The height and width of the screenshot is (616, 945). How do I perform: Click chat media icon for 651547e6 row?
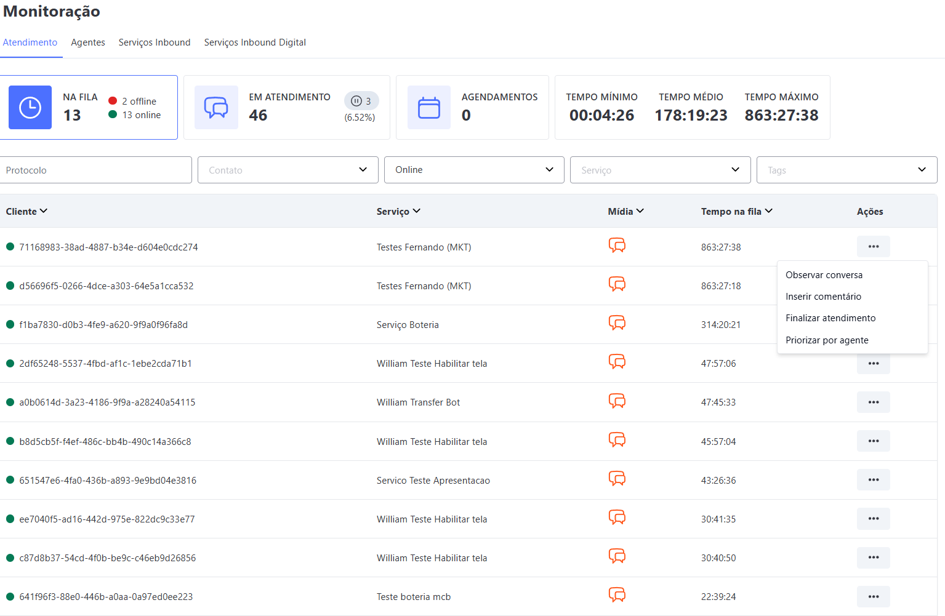[x=617, y=479]
